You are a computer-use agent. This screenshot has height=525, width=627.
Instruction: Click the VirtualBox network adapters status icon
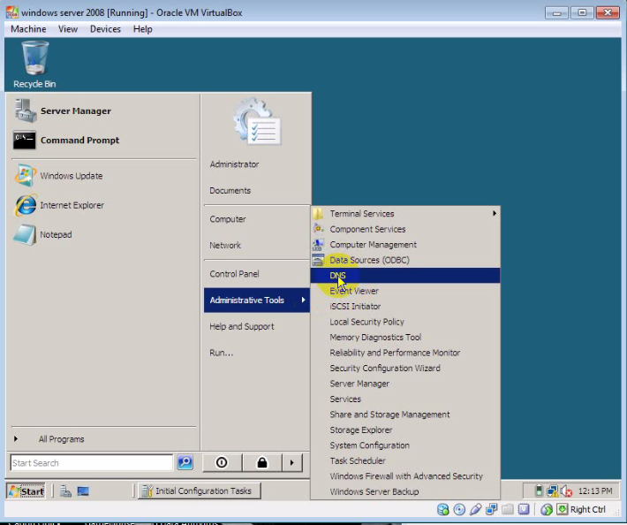[x=491, y=509]
